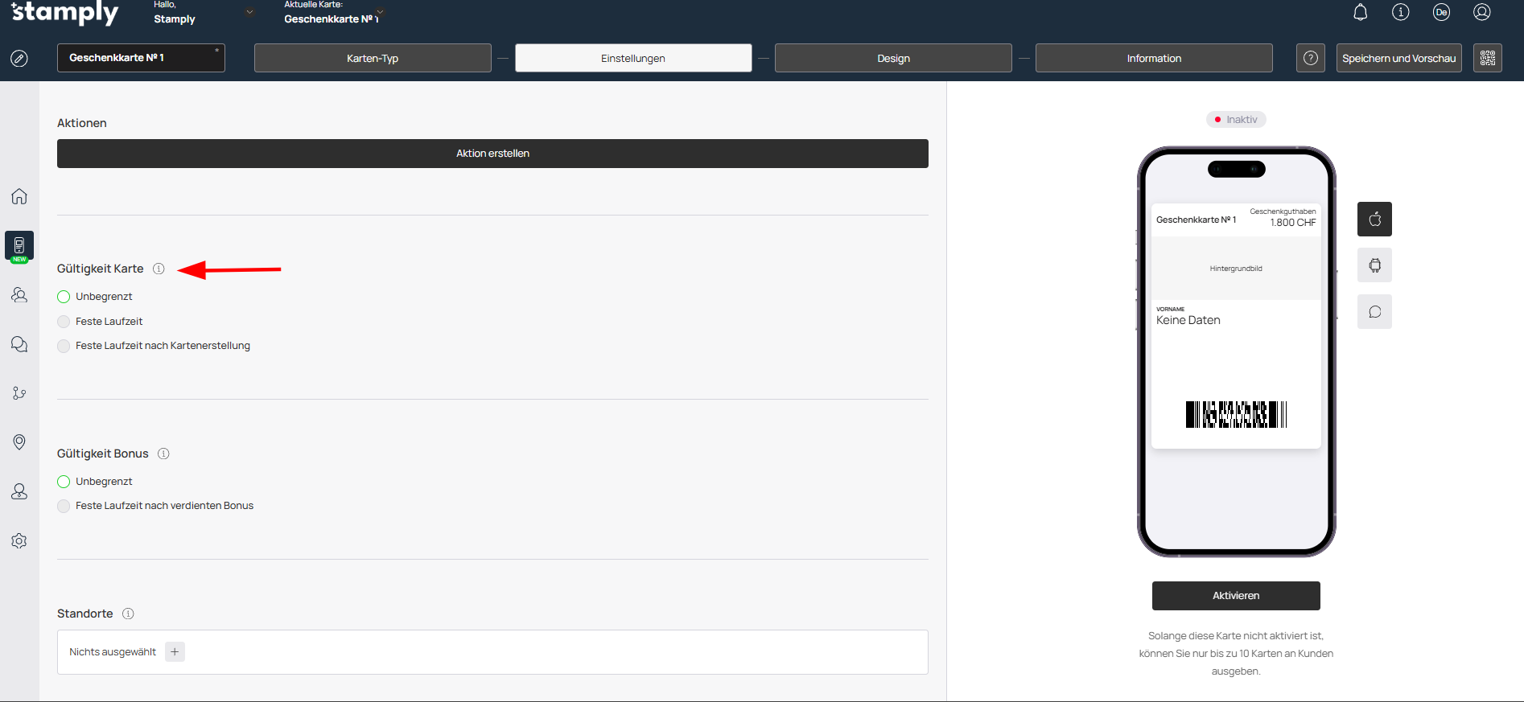Select Feste Laufzeit radio for card validity

click(x=64, y=322)
